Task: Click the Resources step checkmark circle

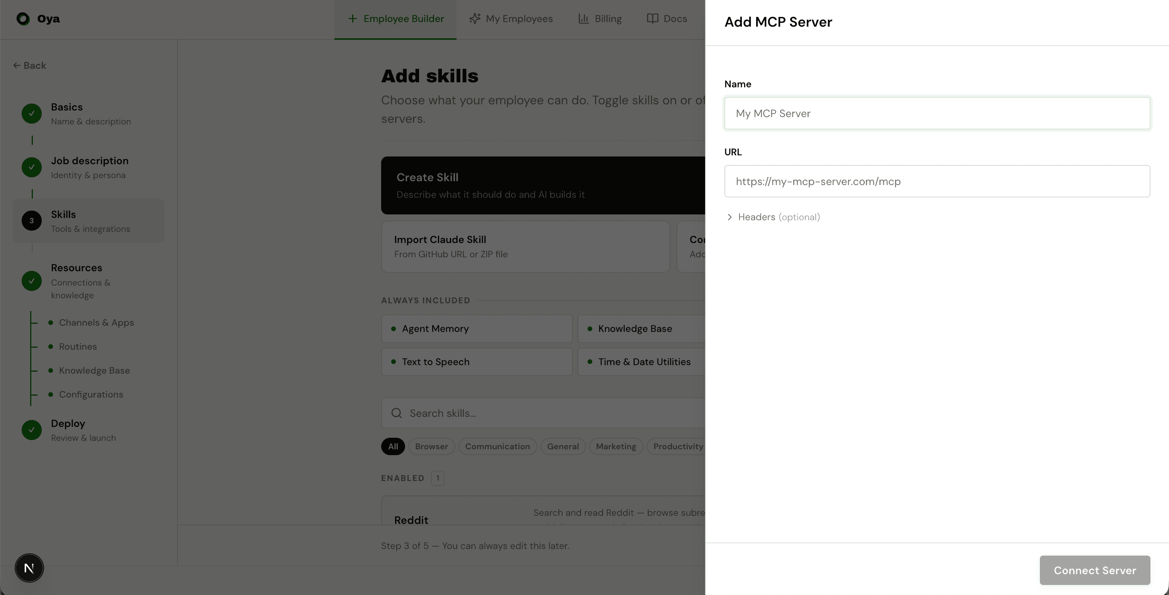Action: coord(31,281)
